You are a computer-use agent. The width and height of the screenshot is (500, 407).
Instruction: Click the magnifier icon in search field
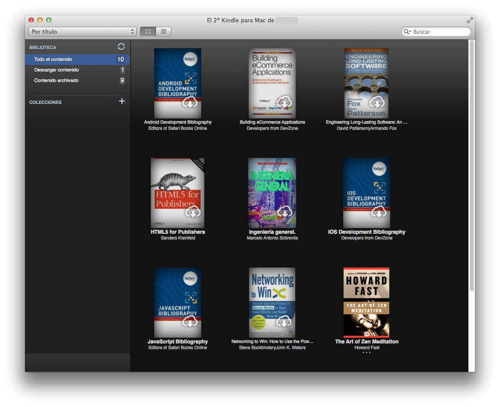(407, 32)
